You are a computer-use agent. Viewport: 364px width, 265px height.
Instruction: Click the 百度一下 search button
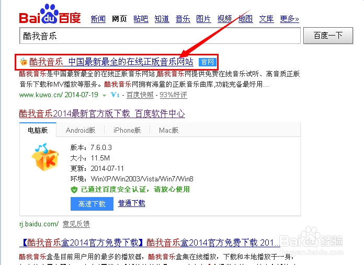[x=328, y=36]
